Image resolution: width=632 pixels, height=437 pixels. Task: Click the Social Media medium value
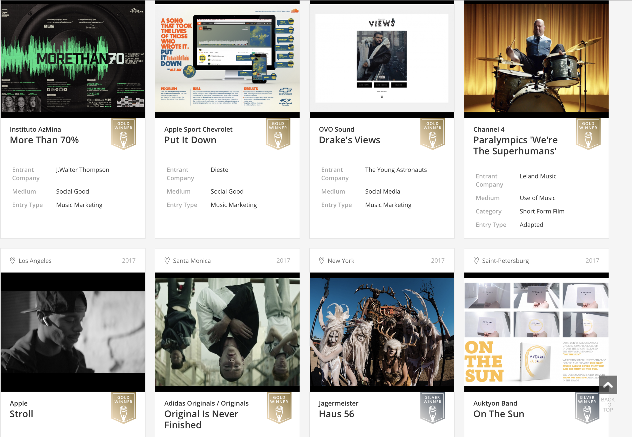[x=382, y=191]
